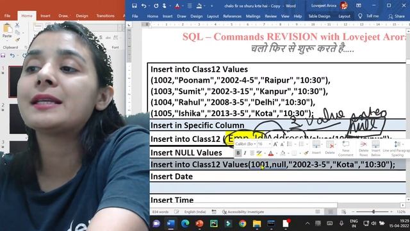Click Insert Below in mini toolbar
The image size is (410, 231).
(376, 149)
